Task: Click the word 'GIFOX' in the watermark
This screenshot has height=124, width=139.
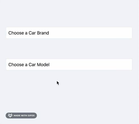Action: 31,116
